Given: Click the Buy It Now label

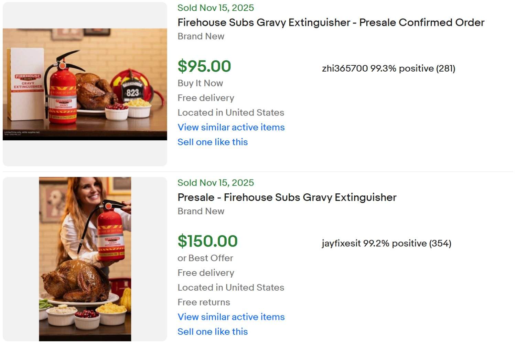Looking at the screenshot, I should (x=200, y=83).
